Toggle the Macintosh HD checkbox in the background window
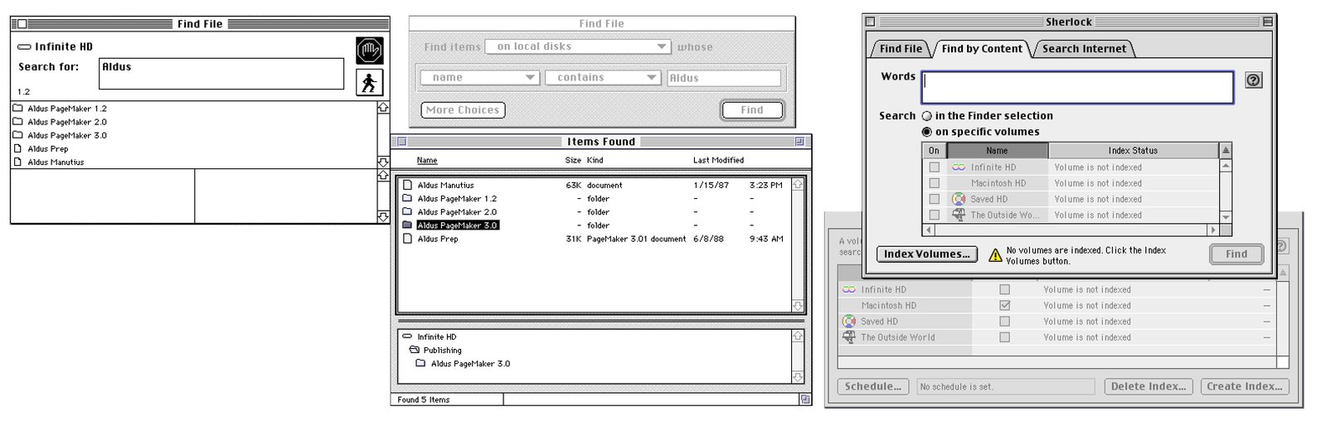 [x=1004, y=306]
